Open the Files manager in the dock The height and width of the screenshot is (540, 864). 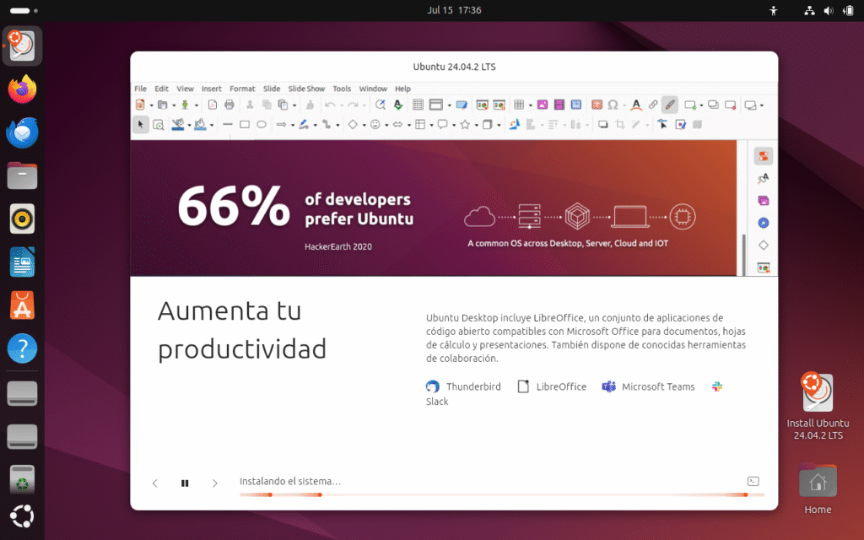[22, 175]
